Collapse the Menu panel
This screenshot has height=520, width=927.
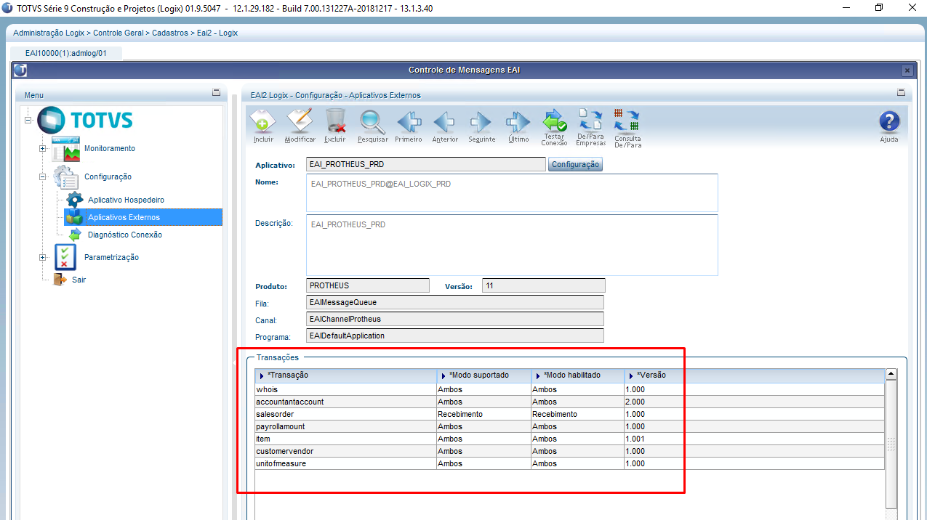click(x=216, y=93)
